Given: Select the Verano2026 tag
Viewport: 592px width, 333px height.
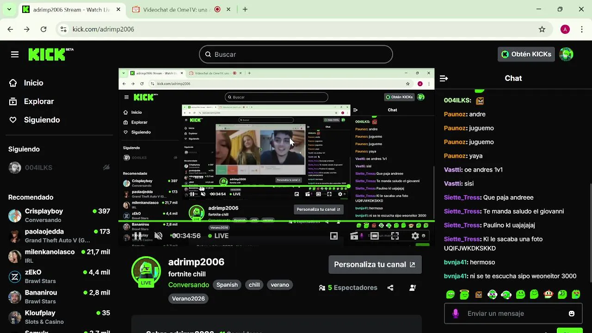Looking at the screenshot, I should (188, 299).
